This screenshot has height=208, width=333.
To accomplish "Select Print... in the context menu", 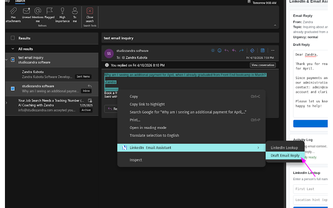I will 191,120.
